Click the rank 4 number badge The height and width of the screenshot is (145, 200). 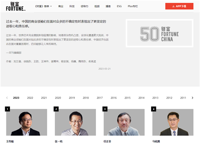coord(154,109)
